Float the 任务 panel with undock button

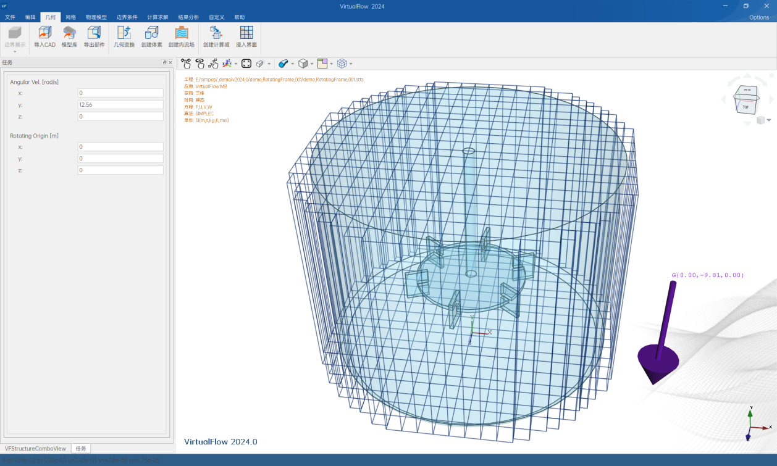(164, 62)
